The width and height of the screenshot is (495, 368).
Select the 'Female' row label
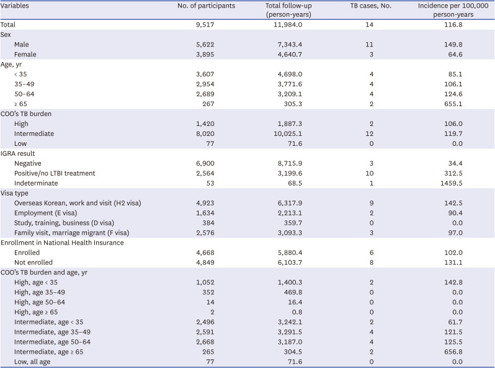click(25, 53)
